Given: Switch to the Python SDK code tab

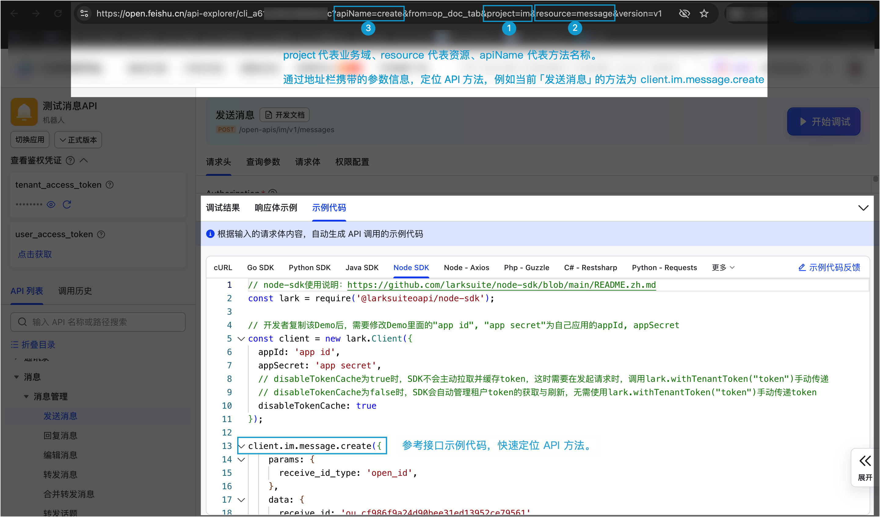Looking at the screenshot, I should (309, 267).
